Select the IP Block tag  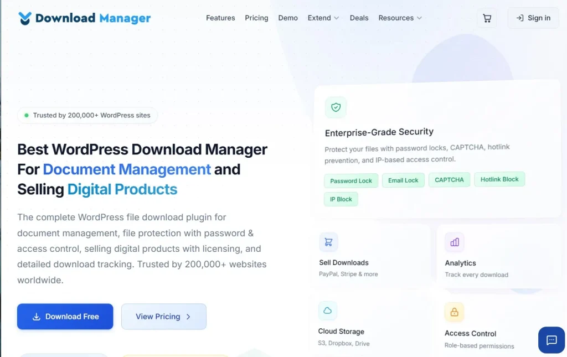341,199
